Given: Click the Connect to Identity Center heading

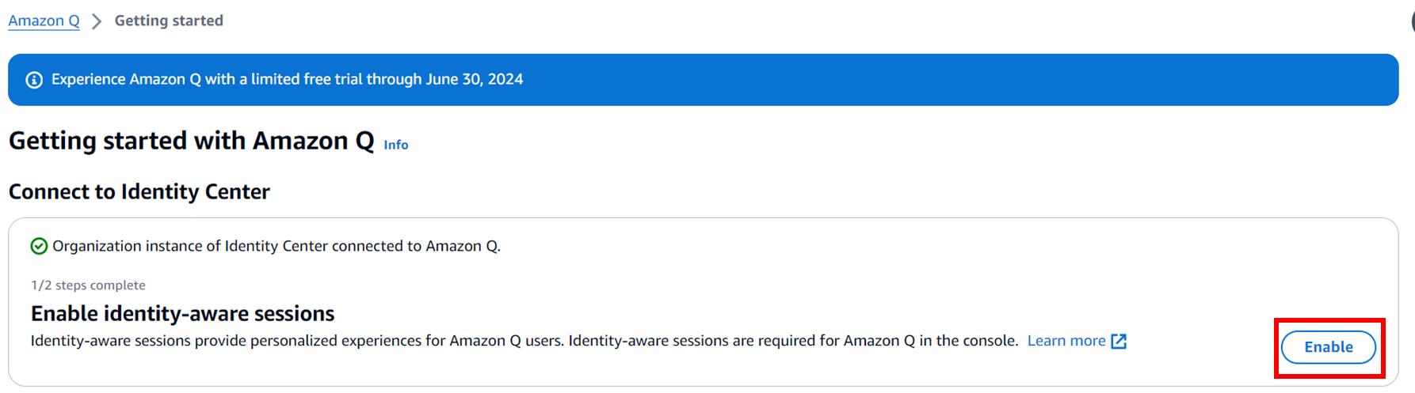Looking at the screenshot, I should point(139,192).
